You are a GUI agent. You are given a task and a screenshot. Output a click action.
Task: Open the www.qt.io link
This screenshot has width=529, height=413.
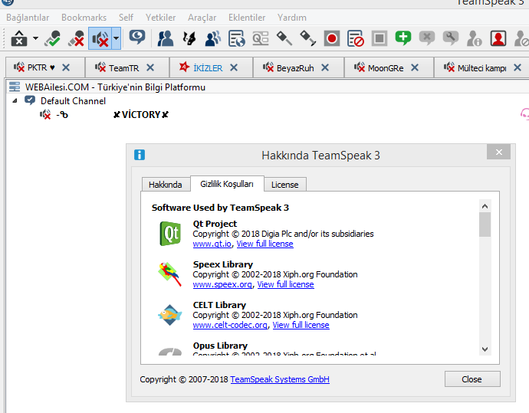(x=212, y=244)
